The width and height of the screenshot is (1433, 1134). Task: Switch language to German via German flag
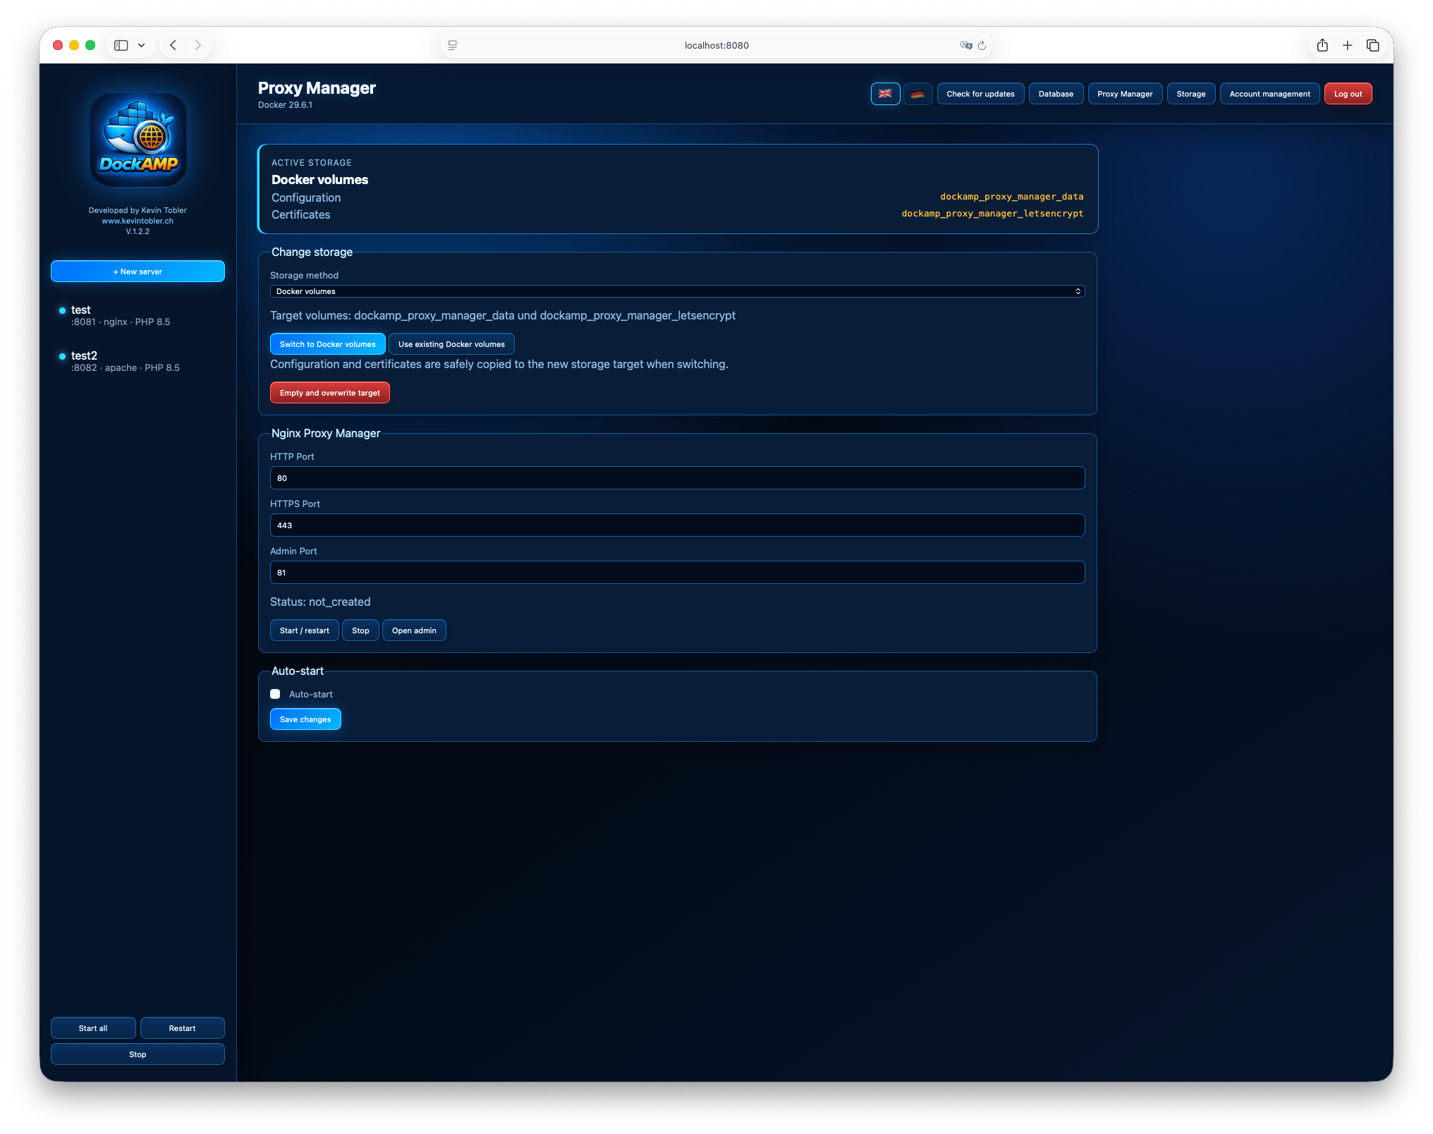click(917, 94)
